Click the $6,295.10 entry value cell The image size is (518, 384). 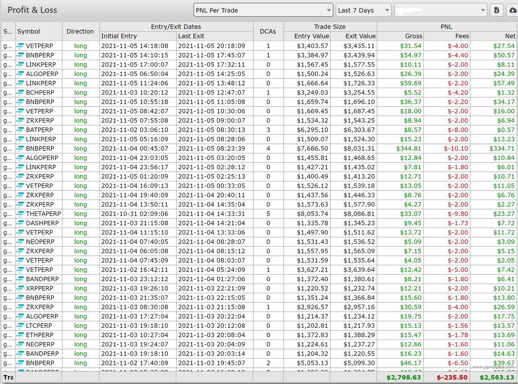tap(307, 130)
